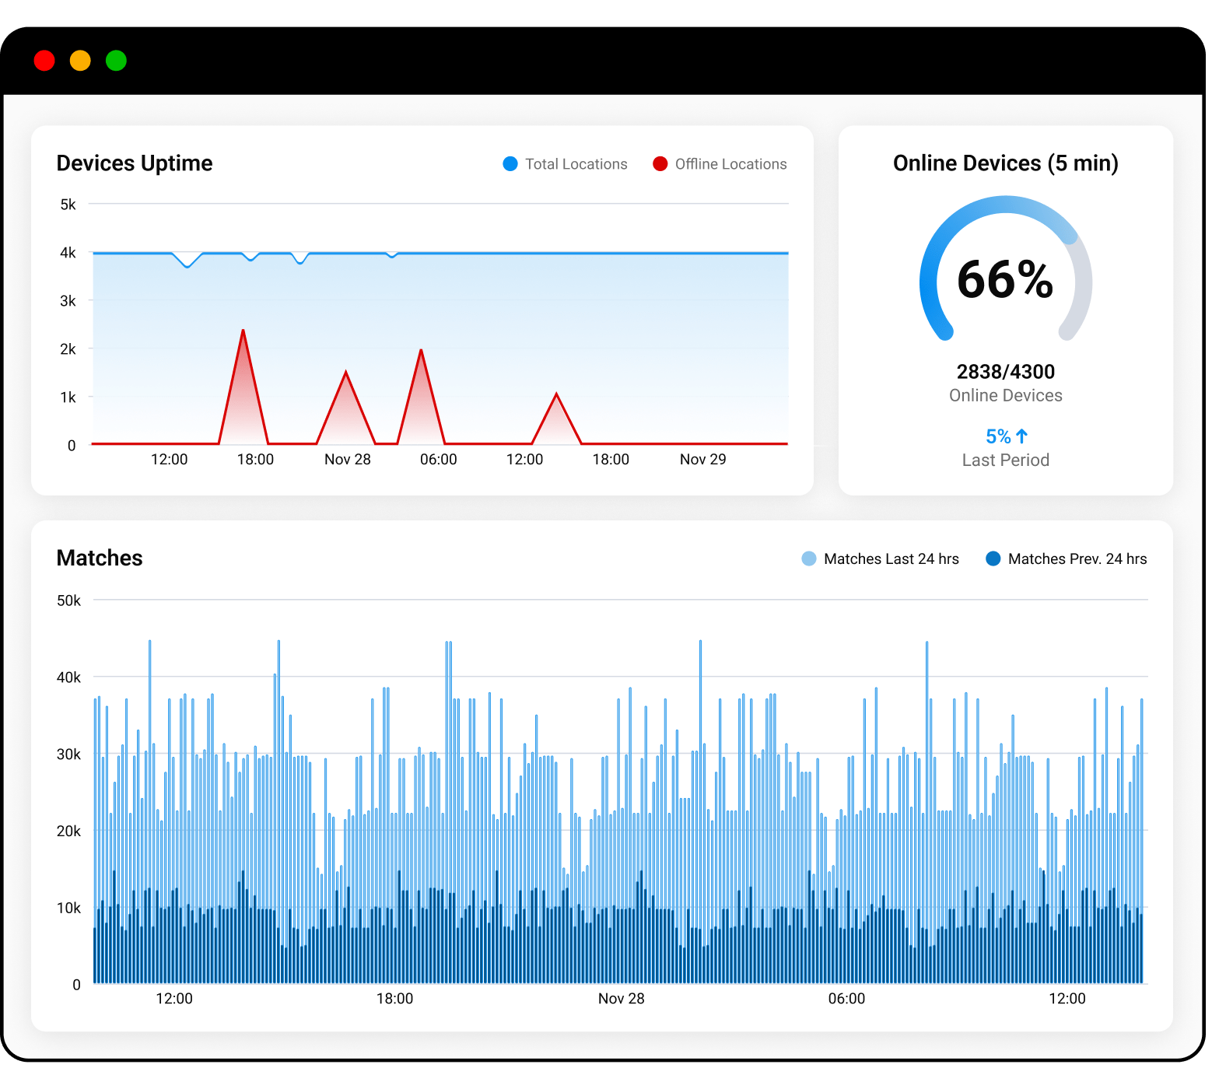Click the 06:00 tick in Matches chart
Viewport: 1219px width, 1089px height.
846,999
